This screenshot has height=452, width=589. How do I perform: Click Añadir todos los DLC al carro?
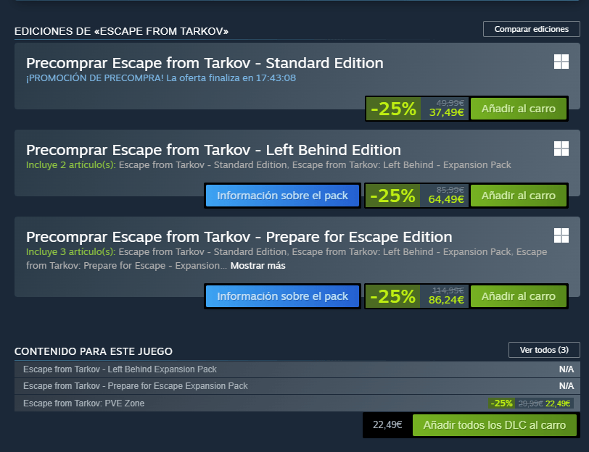(x=495, y=424)
